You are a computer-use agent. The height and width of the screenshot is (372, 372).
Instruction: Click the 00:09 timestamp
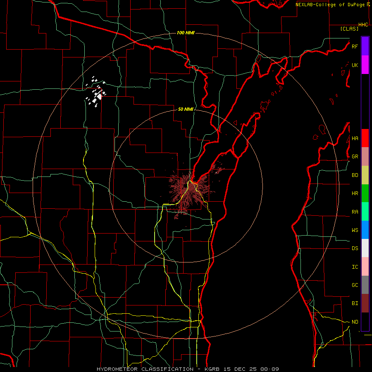(x=269, y=369)
